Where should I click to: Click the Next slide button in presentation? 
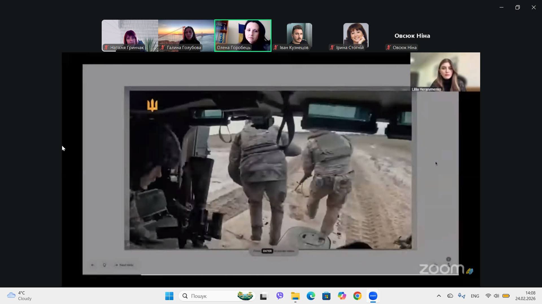pos(124,265)
